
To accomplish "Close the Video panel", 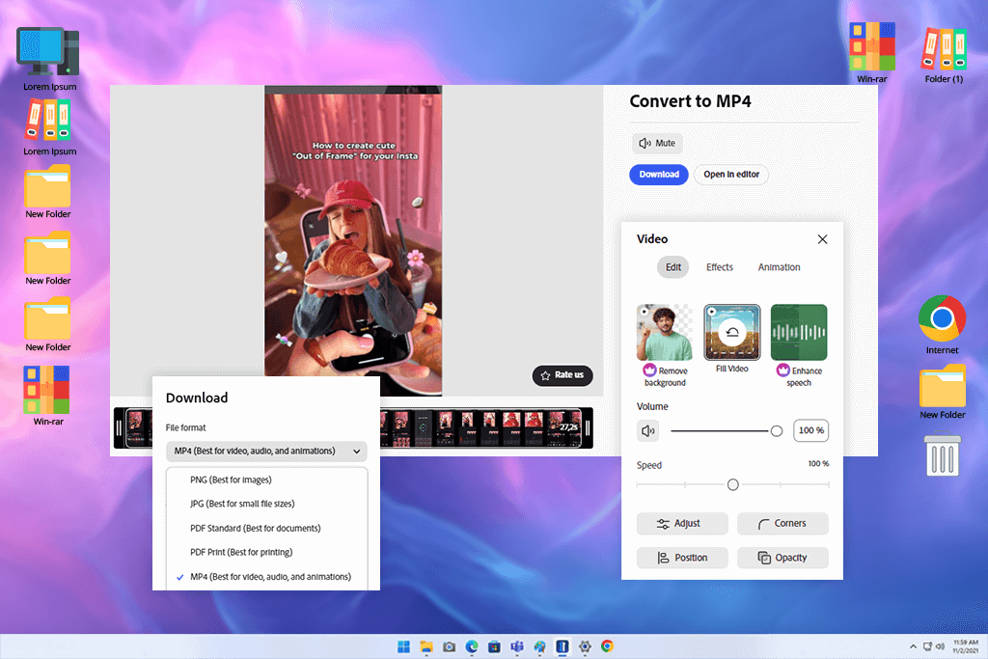I will (822, 239).
